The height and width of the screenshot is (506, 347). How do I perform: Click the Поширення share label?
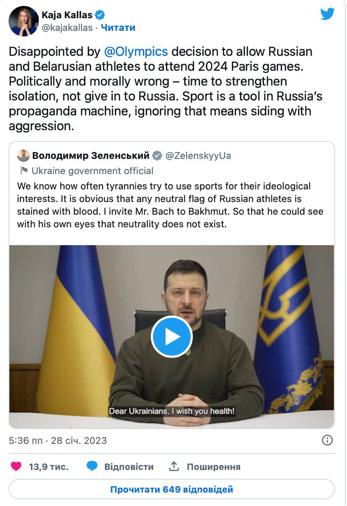tap(213, 467)
